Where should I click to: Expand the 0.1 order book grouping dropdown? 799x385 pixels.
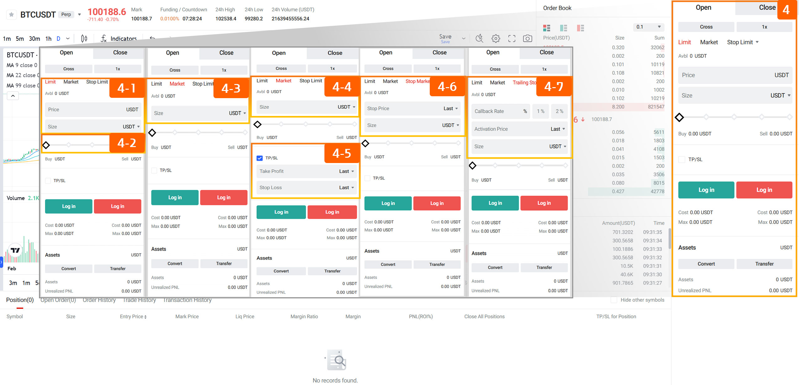[x=648, y=27]
